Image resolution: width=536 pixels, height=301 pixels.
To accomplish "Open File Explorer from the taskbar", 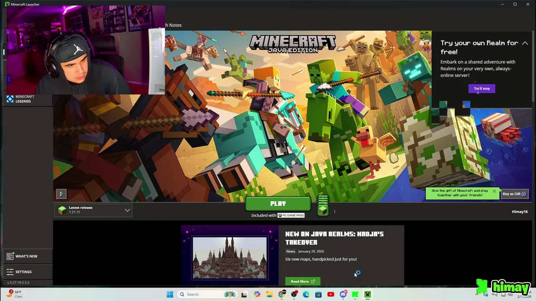I will tap(269, 294).
